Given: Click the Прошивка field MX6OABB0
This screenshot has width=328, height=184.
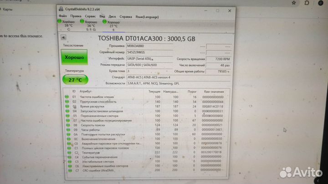Looking at the screenshot, I should point(149,46).
